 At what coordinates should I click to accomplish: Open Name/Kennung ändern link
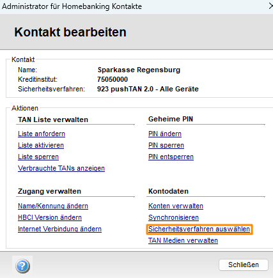(53, 206)
